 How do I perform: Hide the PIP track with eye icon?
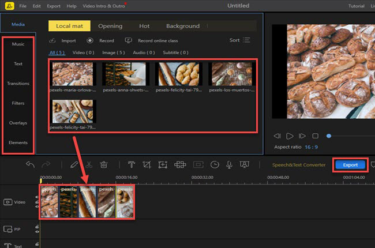[37, 232]
